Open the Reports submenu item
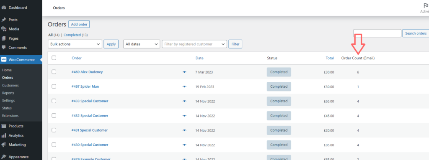The image size is (429, 160). tap(8, 93)
